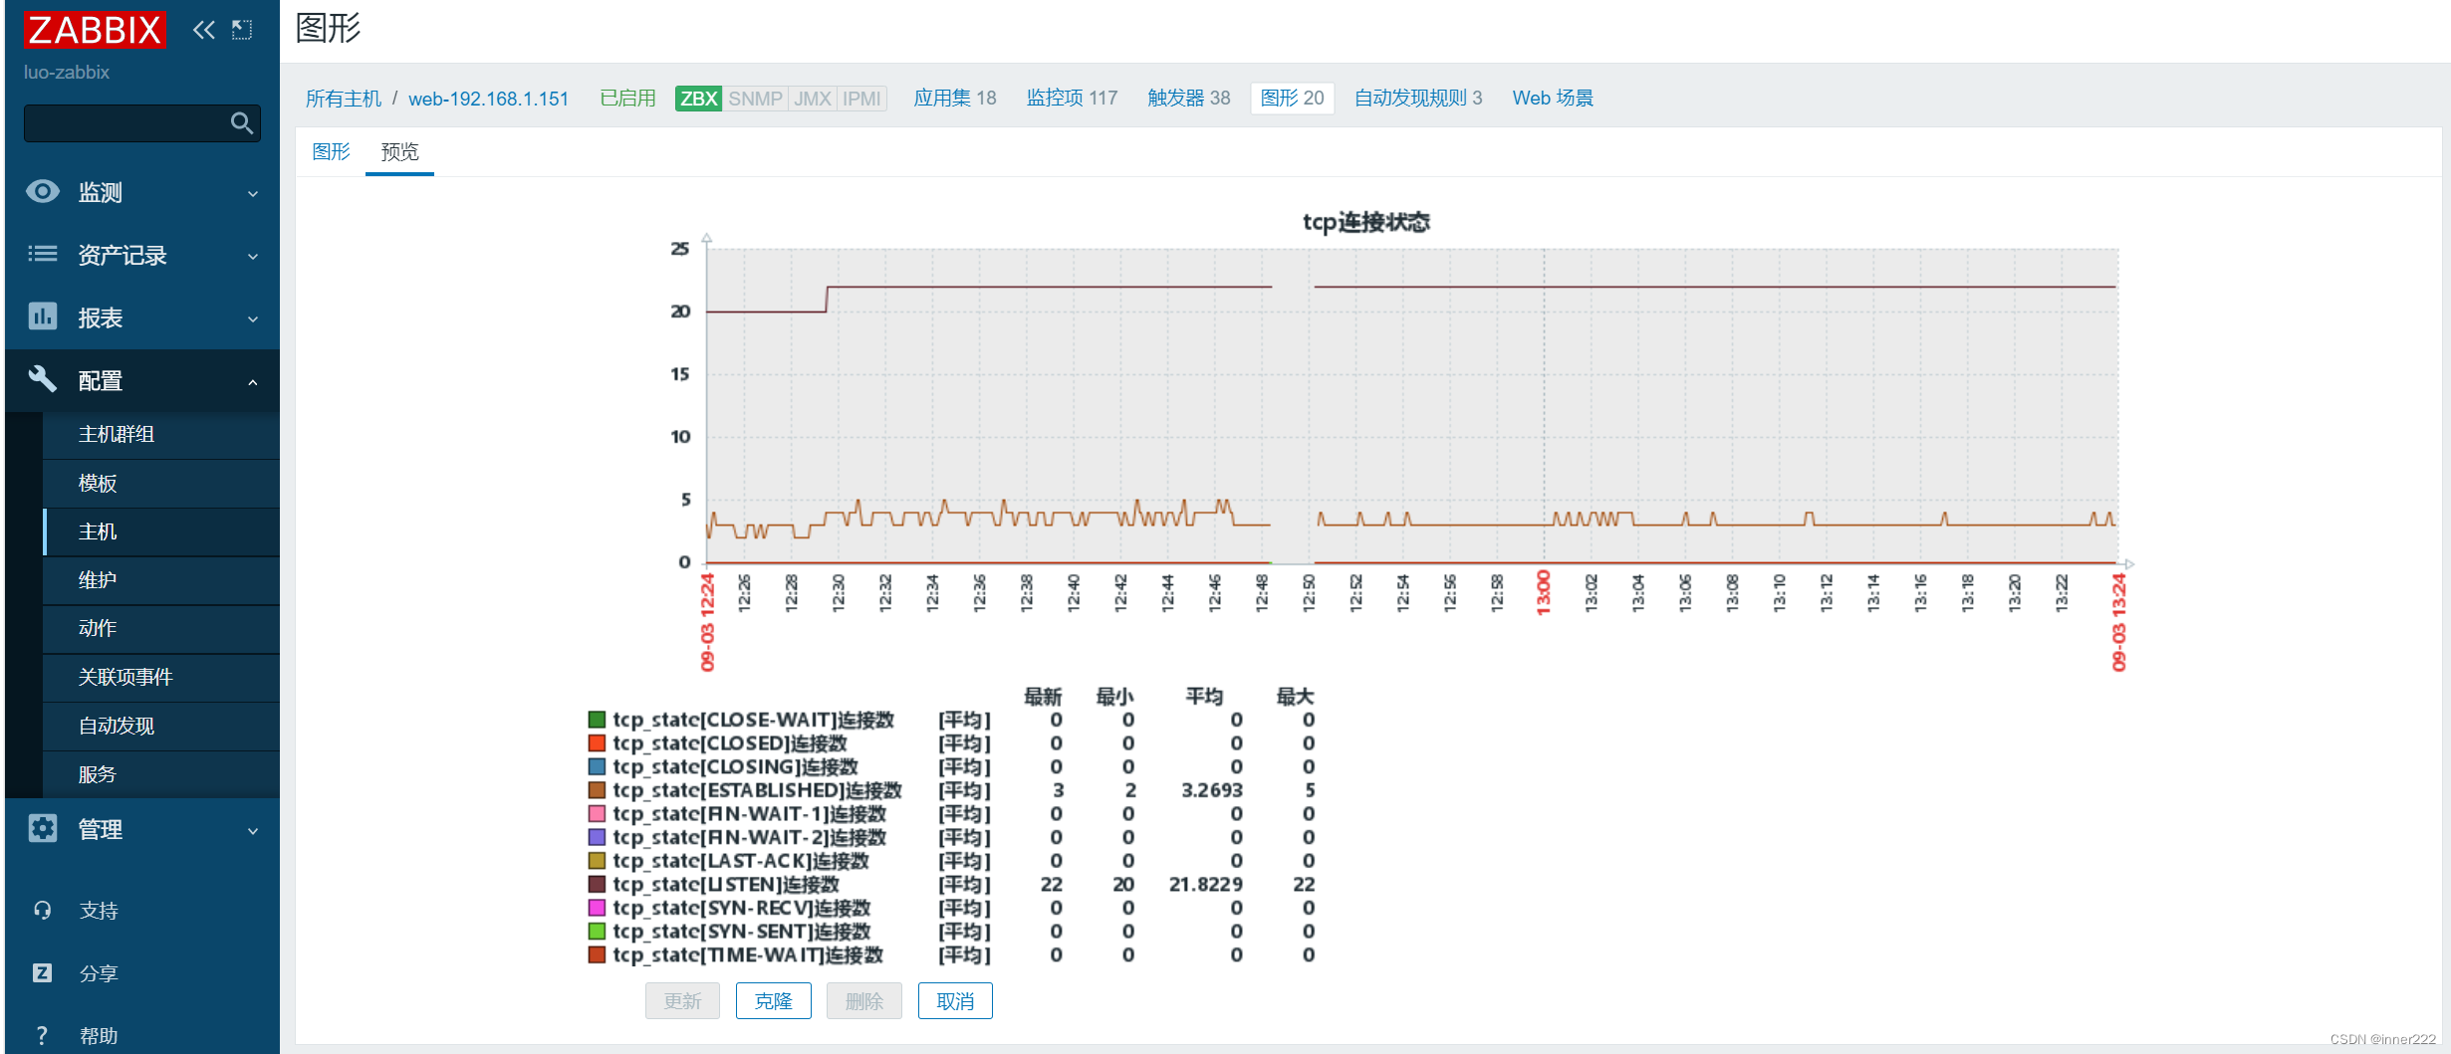
Task: Click the red 13:00 time axis label
Action: 1544,592
